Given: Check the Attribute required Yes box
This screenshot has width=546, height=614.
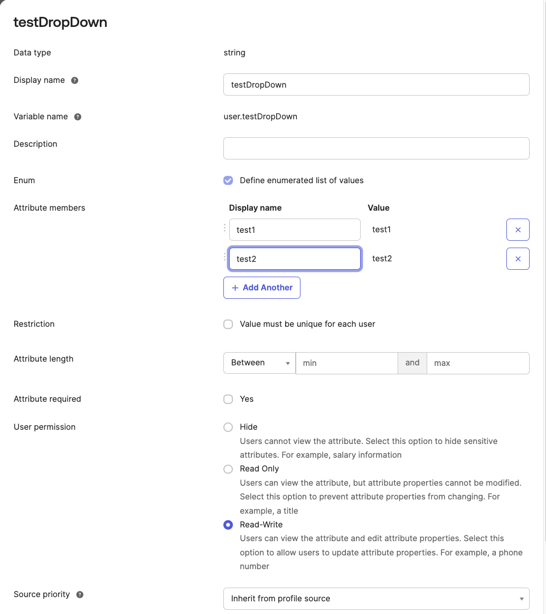Looking at the screenshot, I should (228, 399).
